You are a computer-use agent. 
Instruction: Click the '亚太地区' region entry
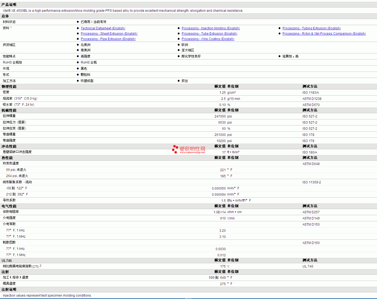point(188,50)
